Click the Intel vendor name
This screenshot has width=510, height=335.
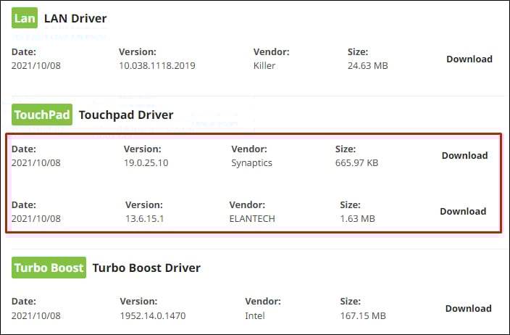tap(254, 315)
